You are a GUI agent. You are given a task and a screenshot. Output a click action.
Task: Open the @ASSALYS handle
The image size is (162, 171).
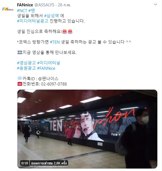(44, 5)
